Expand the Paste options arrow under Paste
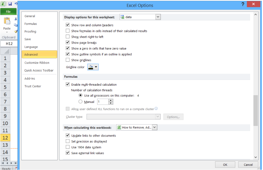This screenshot has width=263, height=170. coord(7,32)
